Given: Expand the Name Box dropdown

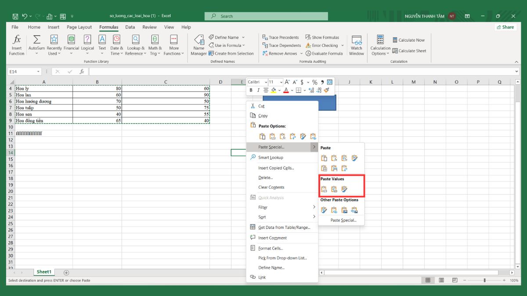Looking at the screenshot, I should point(39,71).
